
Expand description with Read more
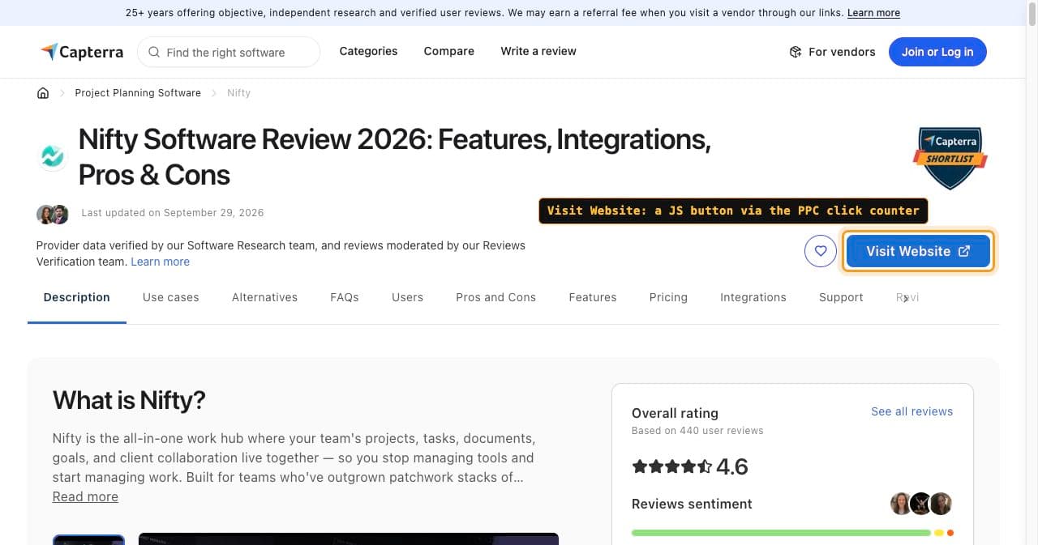(x=85, y=496)
